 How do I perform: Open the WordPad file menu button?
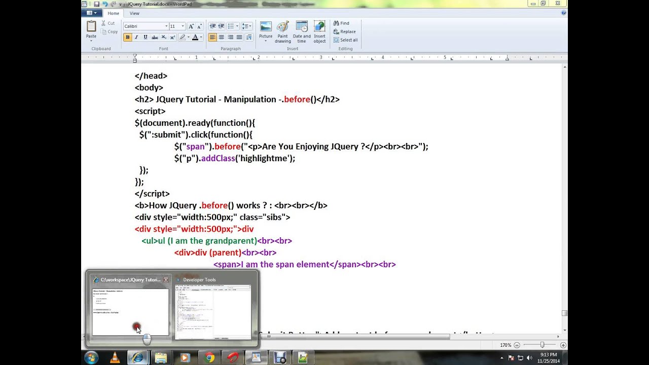92,13
